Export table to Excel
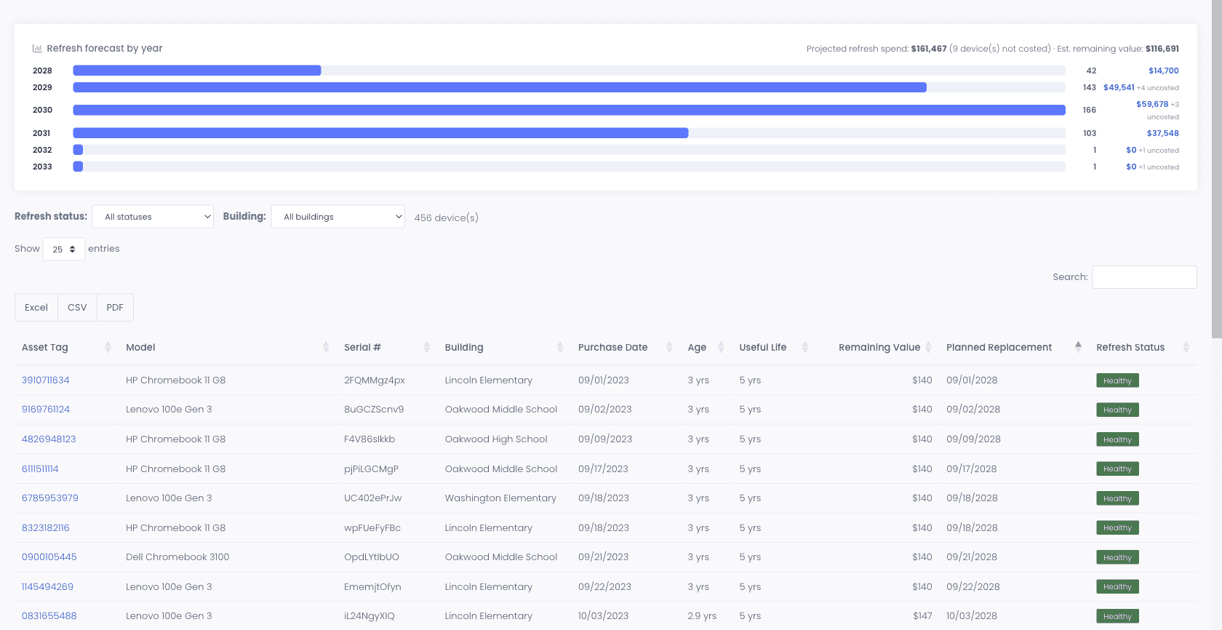 (x=36, y=308)
